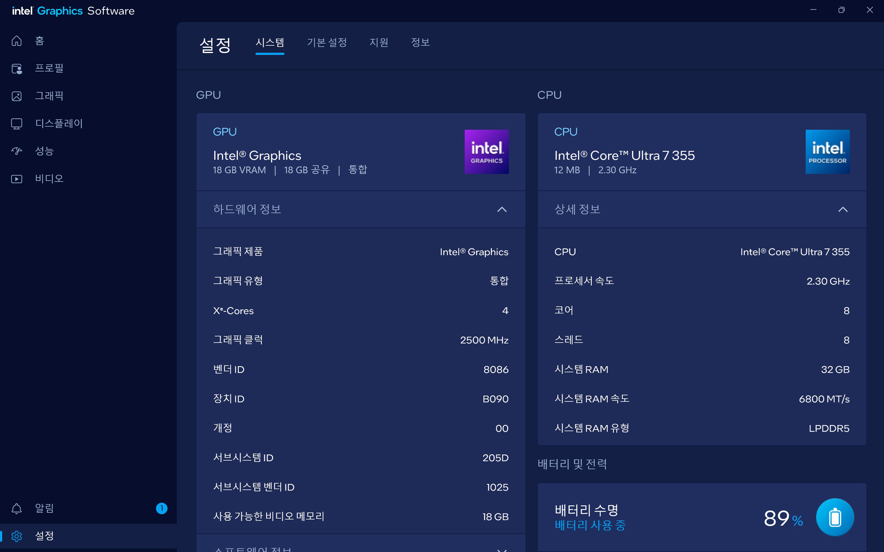The height and width of the screenshot is (552, 884).
Task: Click the 18 GB VRAM summary text
Action: click(x=239, y=170)
